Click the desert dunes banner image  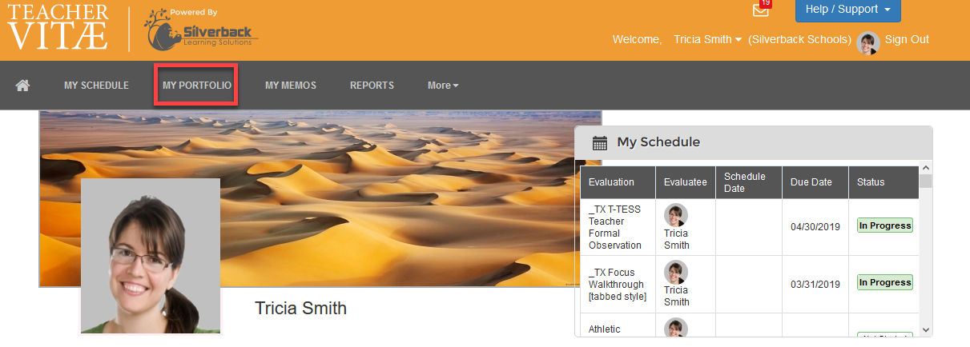[x=320, y=198]
